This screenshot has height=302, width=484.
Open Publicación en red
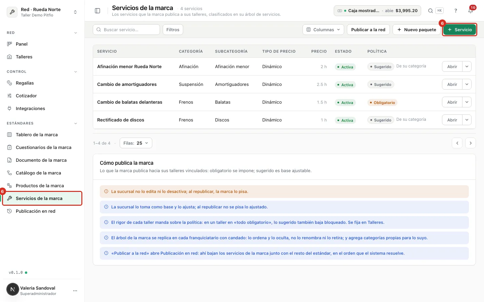[x=42, y=211]
